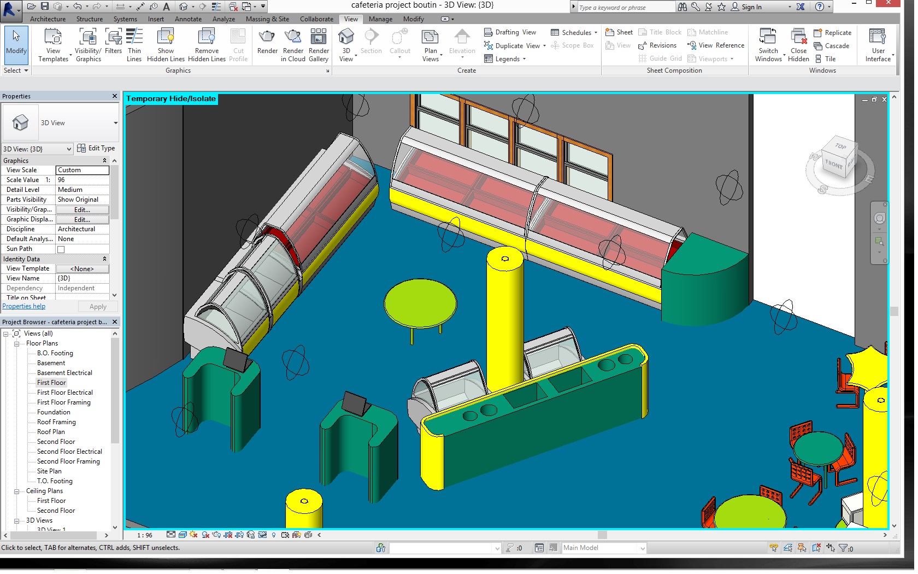Open the Select panel dropdown
Screen dimensions: 918x574
pyautogui.click(x=16, y=71)
